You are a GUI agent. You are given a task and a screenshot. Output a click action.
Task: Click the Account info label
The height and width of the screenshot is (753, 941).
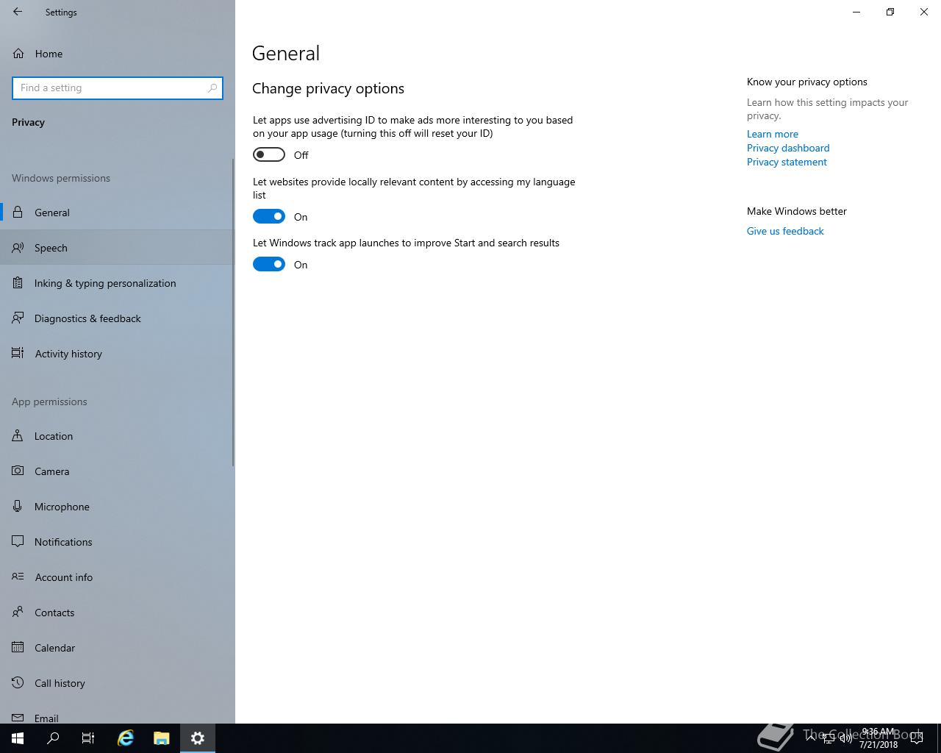point(64,577)
